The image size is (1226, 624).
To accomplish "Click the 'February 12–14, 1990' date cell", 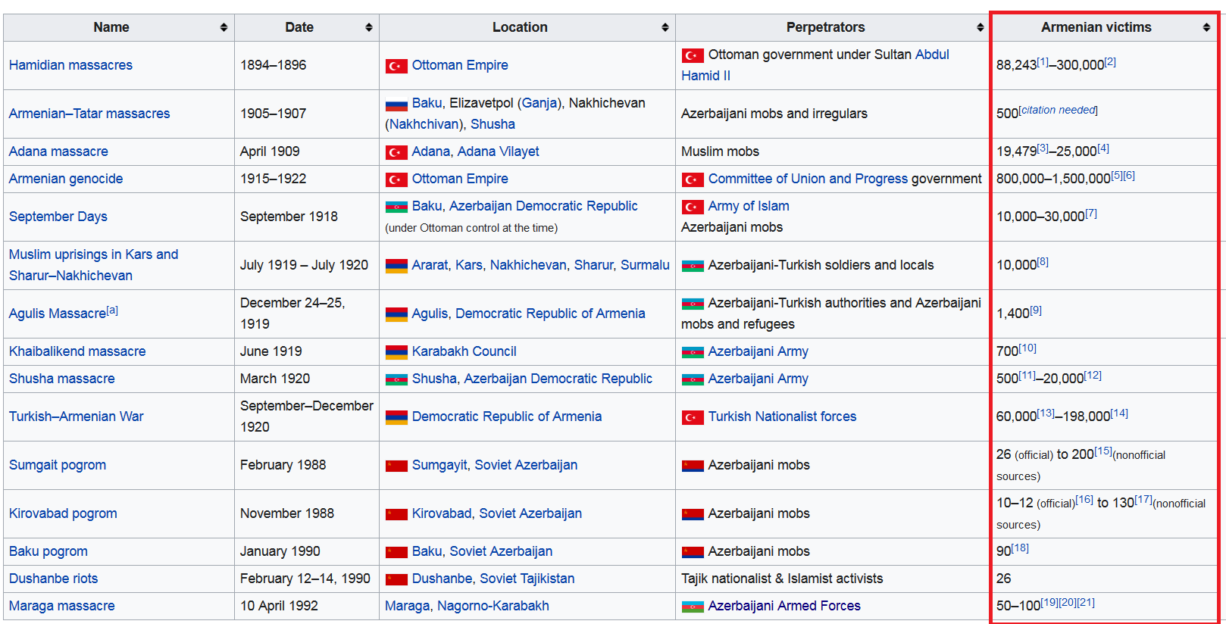I will (x=305, y=579).
